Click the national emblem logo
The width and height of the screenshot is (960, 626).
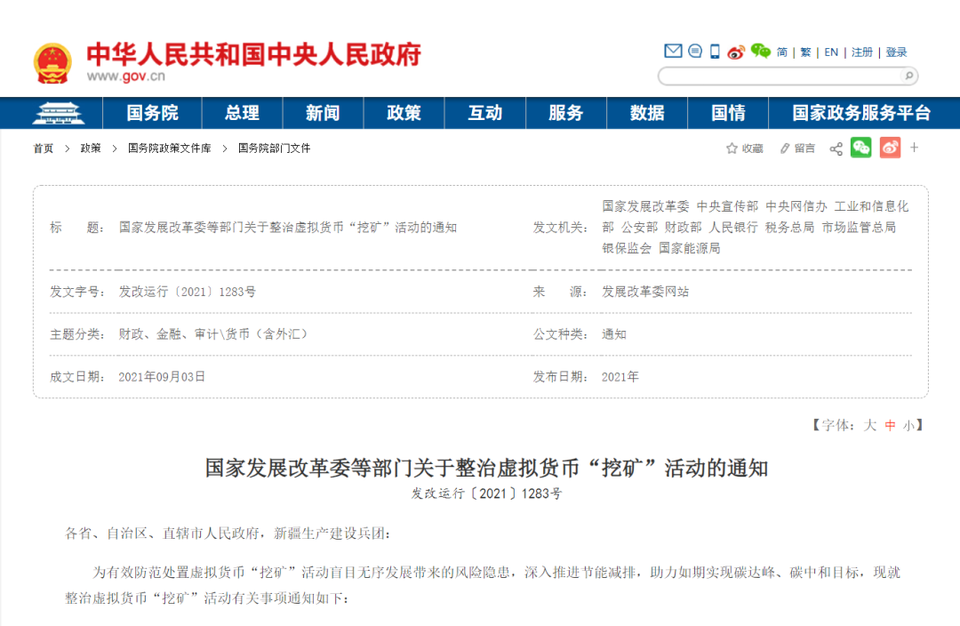coord(52,63)
